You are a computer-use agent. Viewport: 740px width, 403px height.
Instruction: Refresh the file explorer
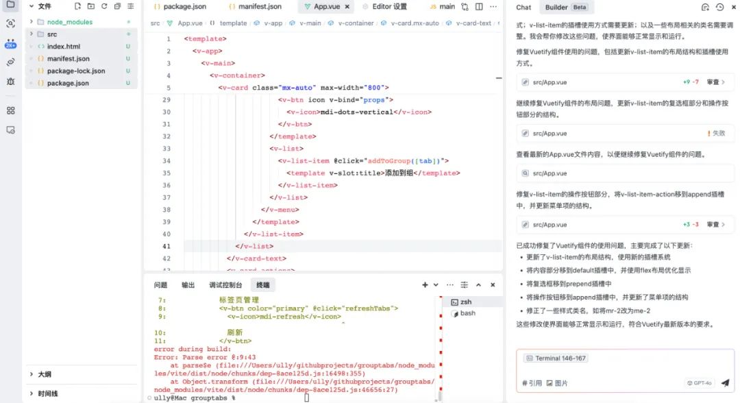coord(104,6)
